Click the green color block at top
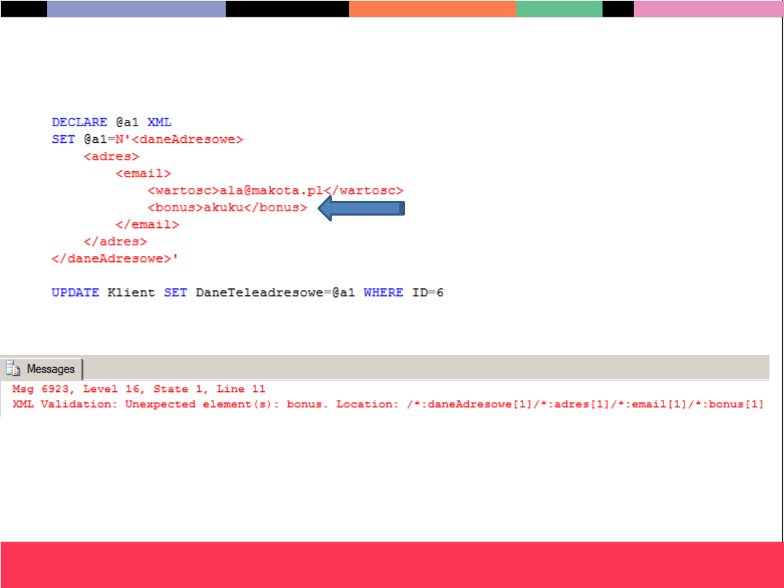Screen dimensions: 784x588 tap(559, 9)
